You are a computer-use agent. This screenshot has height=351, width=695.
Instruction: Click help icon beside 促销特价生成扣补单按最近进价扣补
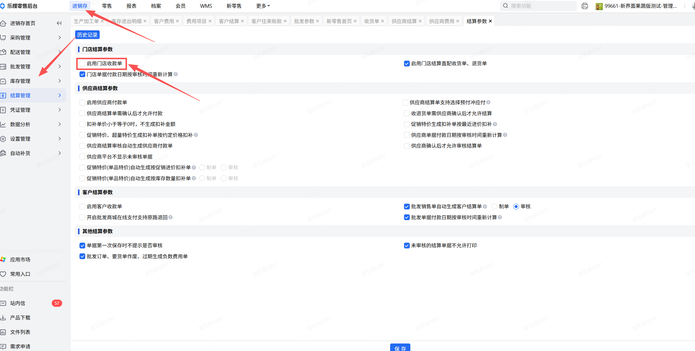click(x=495, y=124)
